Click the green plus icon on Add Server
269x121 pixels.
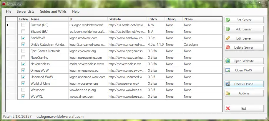pos(228,29)
